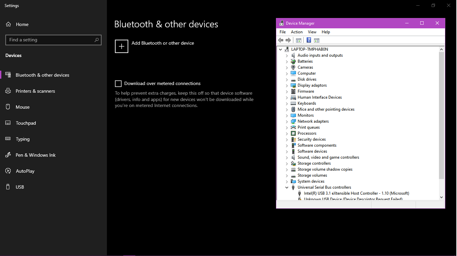The image size is (457, 256).
Task: Select the Intel USB 3.1 eXtensible Host Controller
Action: click(355, 193)
